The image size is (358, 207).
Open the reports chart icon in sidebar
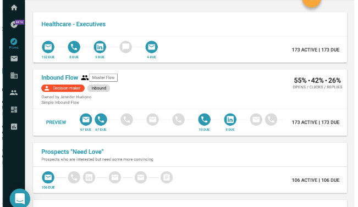[14, 126]
